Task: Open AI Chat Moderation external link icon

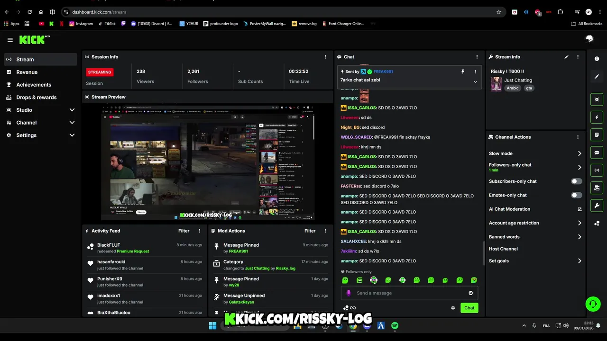Action: click(579, 209)
